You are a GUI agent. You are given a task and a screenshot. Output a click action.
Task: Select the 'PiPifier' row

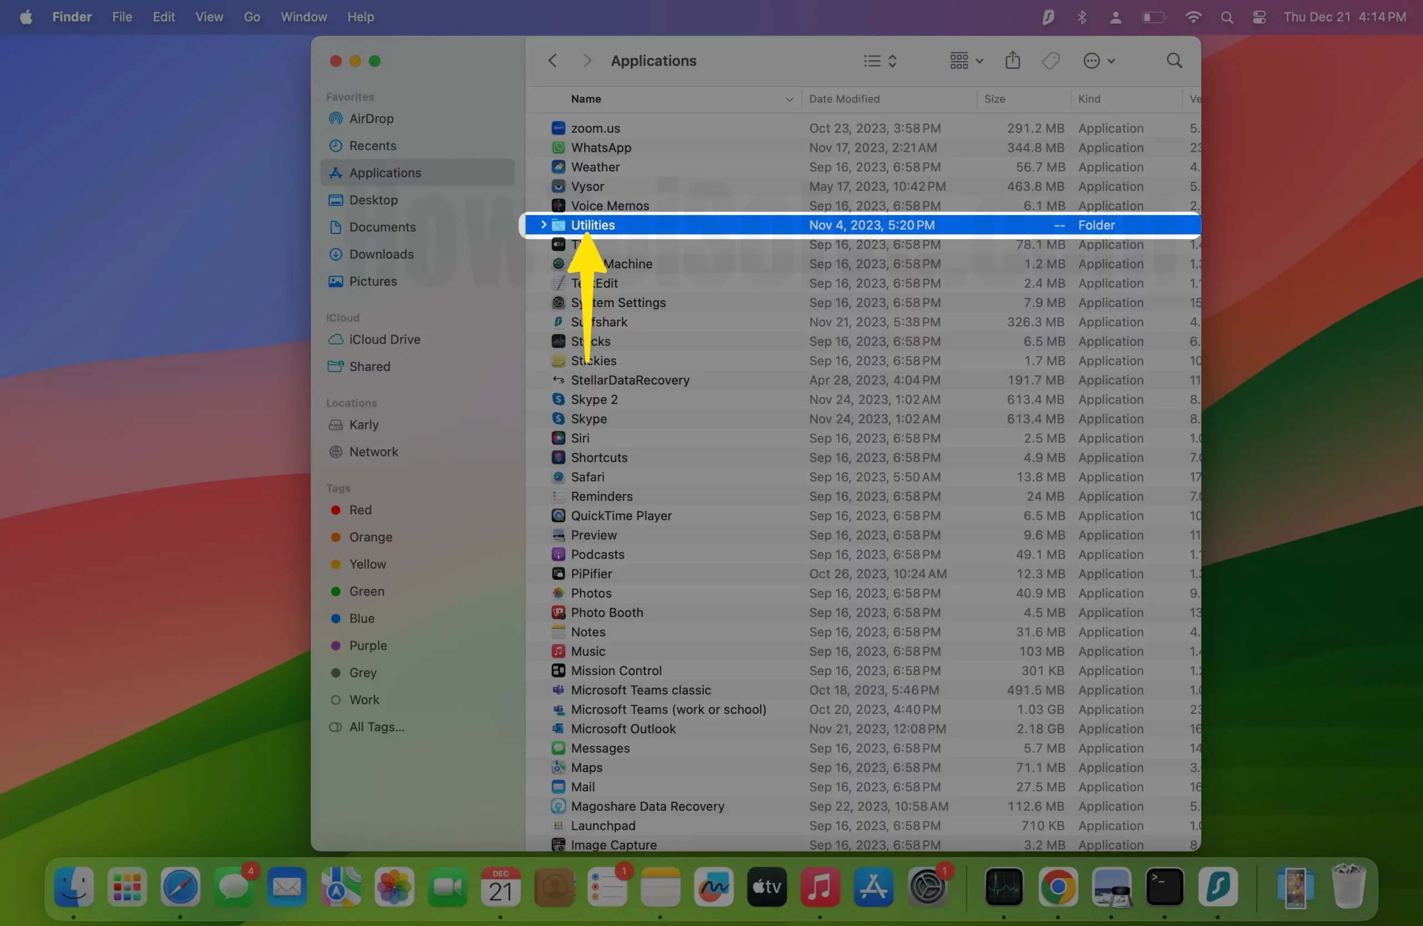(x=863, y=575)
